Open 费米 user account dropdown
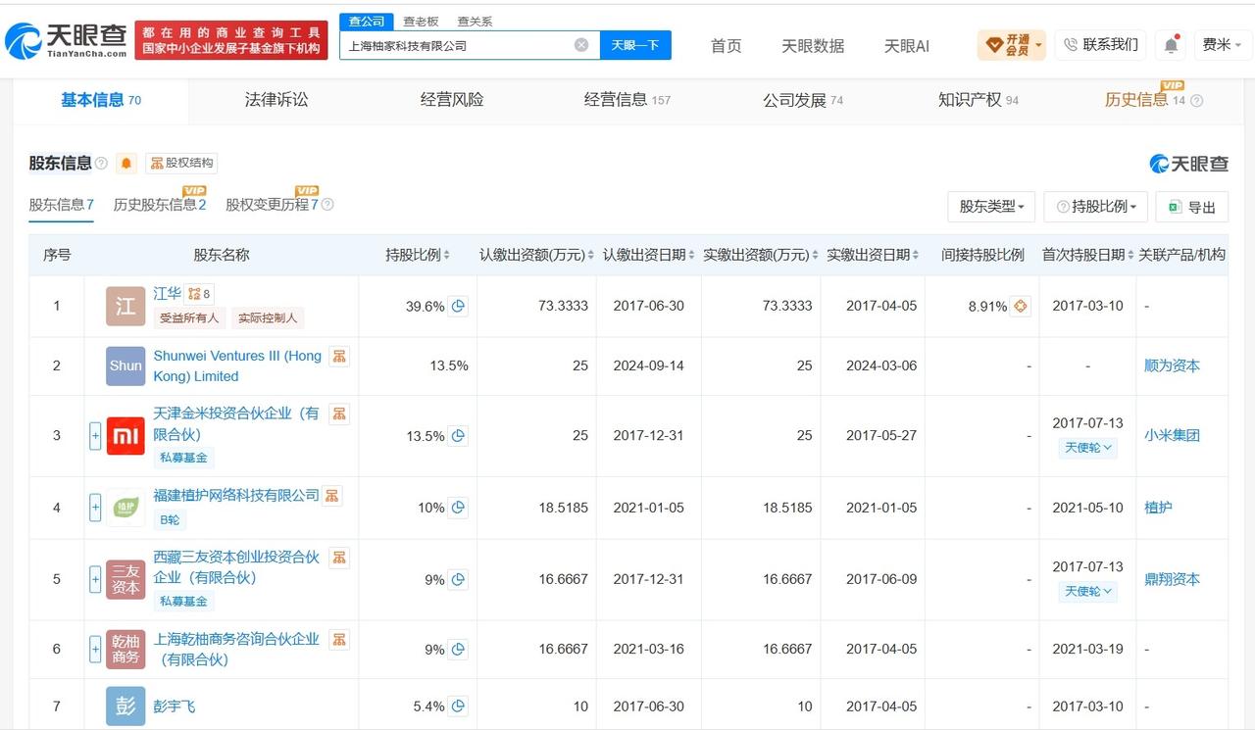Image resolution: width=1255 pixels, height=730 pixels. pos(1222,45)
